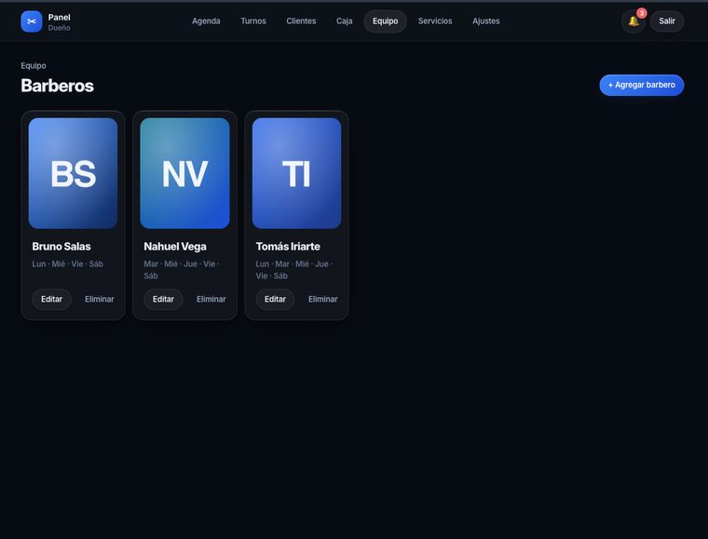
Task: Click the scissors logo icon
Action: [x=31, y=21]
